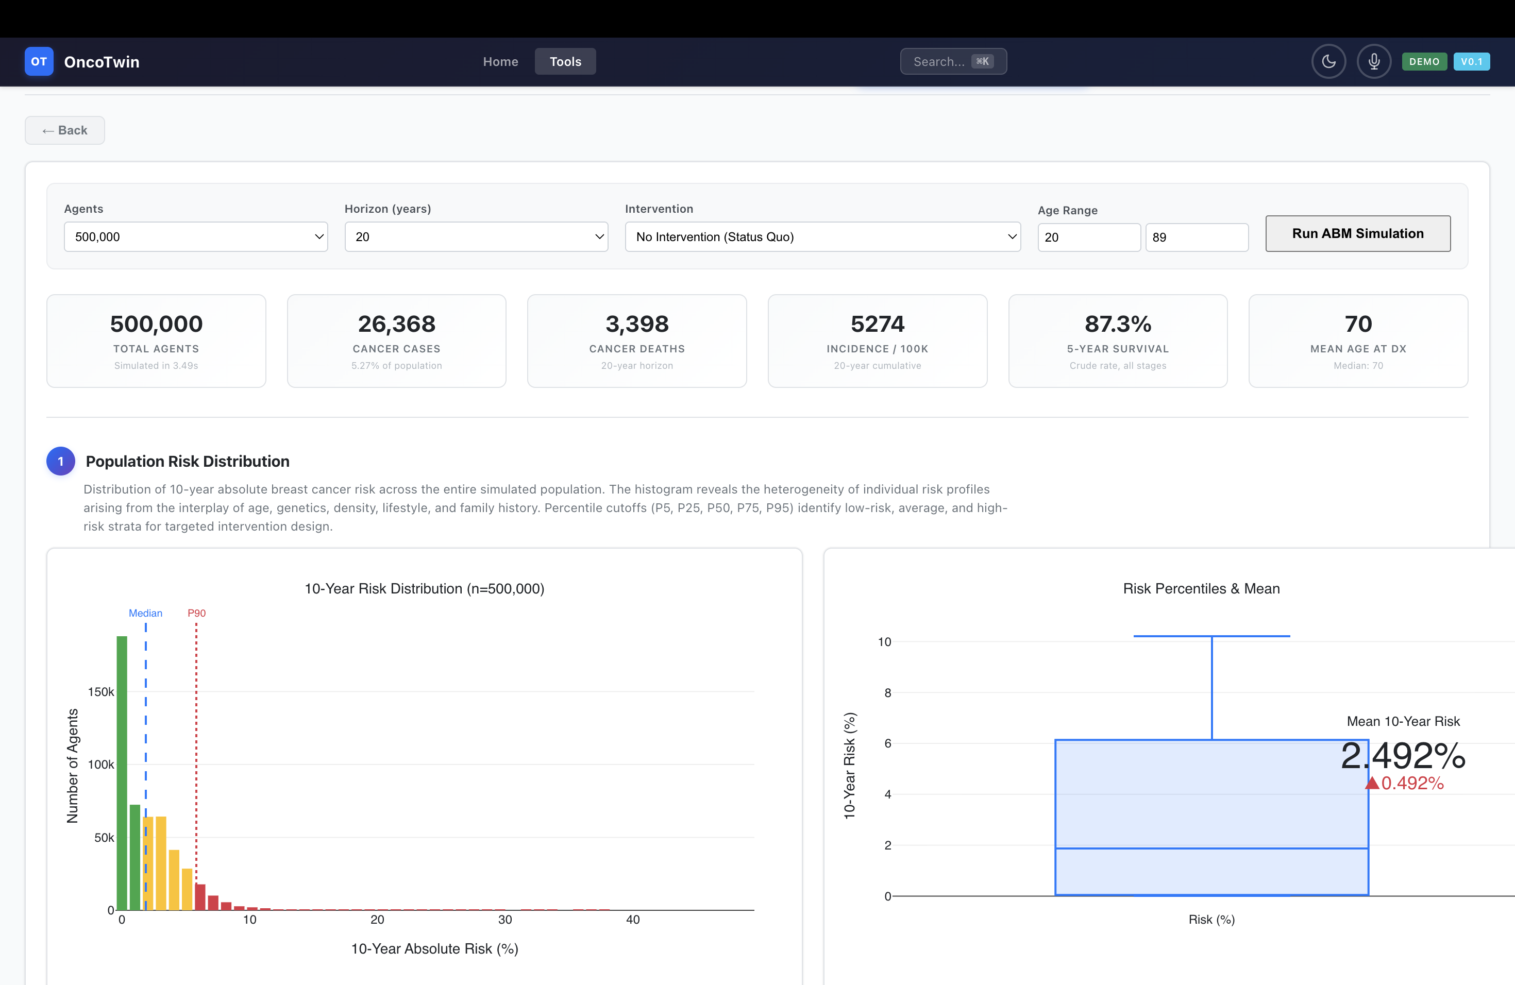Click the microphone voice icon

pos(1374,62)
